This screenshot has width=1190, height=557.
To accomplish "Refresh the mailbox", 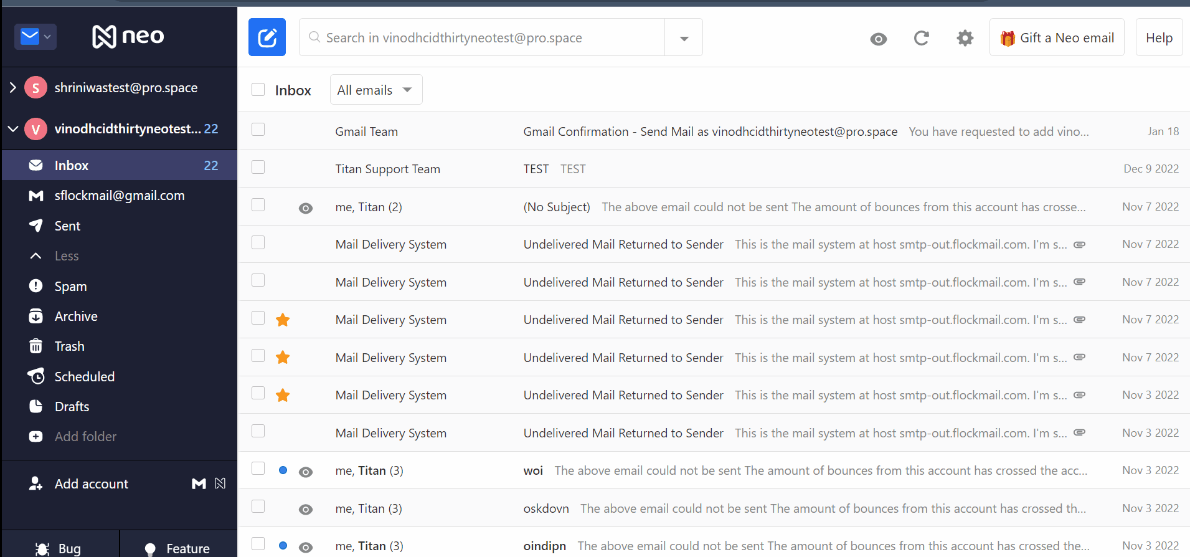I will pos(921,38).
